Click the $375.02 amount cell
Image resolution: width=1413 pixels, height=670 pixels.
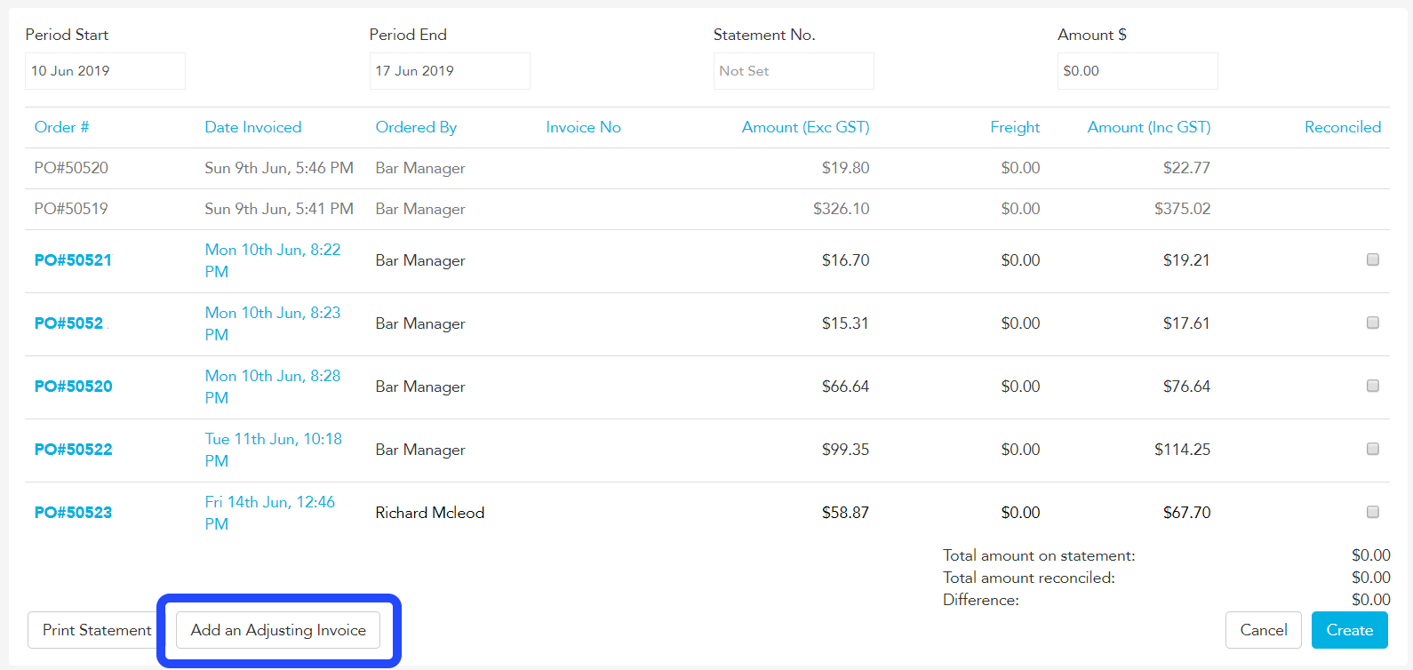pyautogui.click(x=1182, y=209)
